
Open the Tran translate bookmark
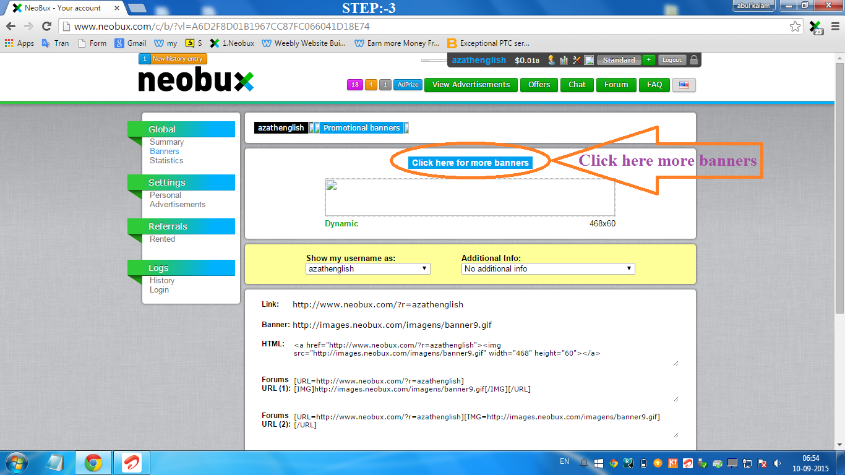(x=55, y=43)
